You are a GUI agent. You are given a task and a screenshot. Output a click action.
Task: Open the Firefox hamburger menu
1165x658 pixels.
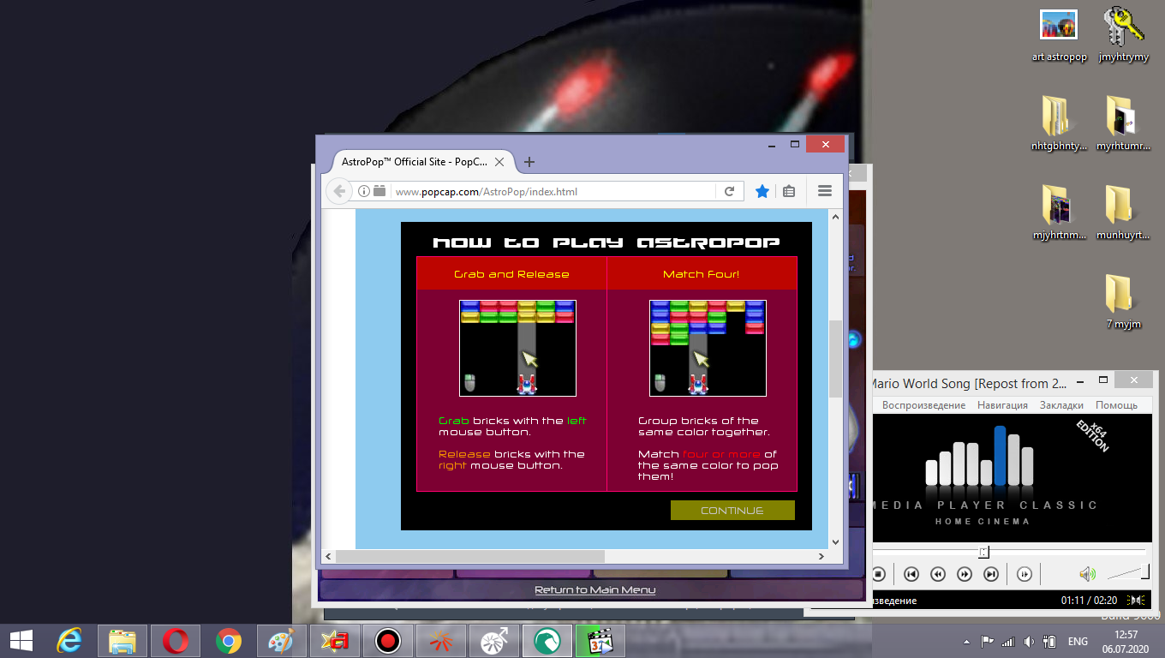[825, 191]
